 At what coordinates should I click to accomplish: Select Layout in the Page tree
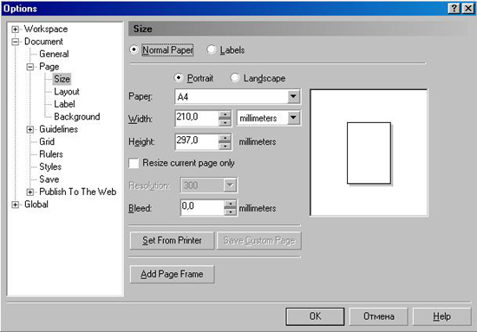[x=67, y=92]
